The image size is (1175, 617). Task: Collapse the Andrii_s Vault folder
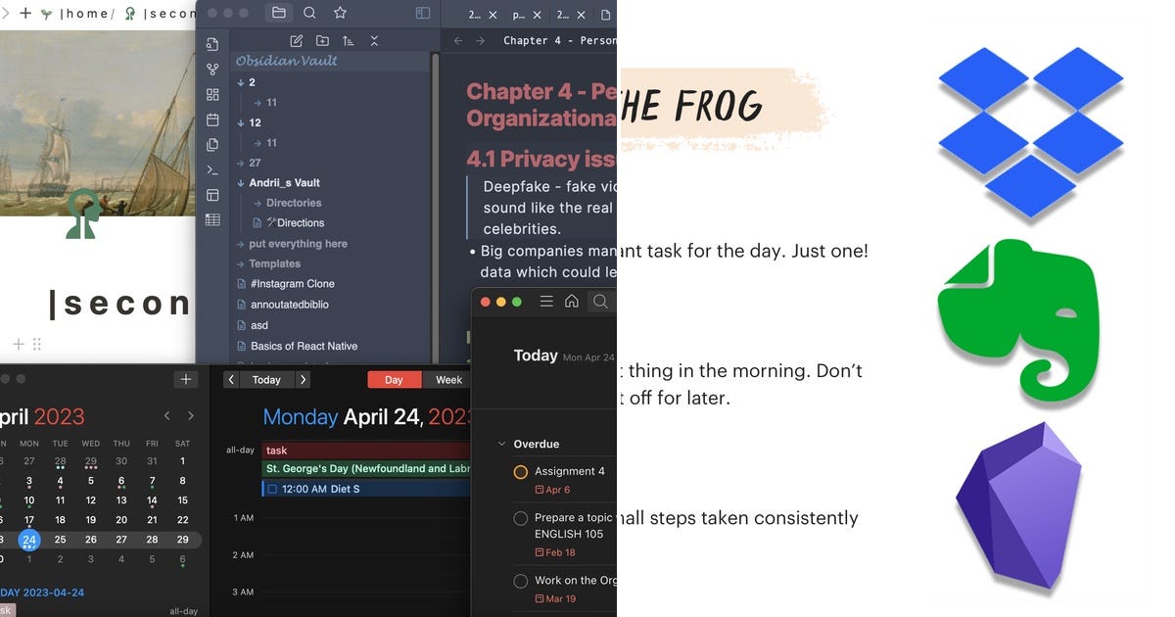[x=240, y=183]
